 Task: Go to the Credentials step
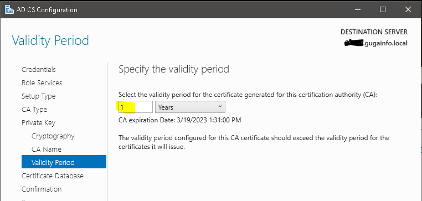pos(38,69)
